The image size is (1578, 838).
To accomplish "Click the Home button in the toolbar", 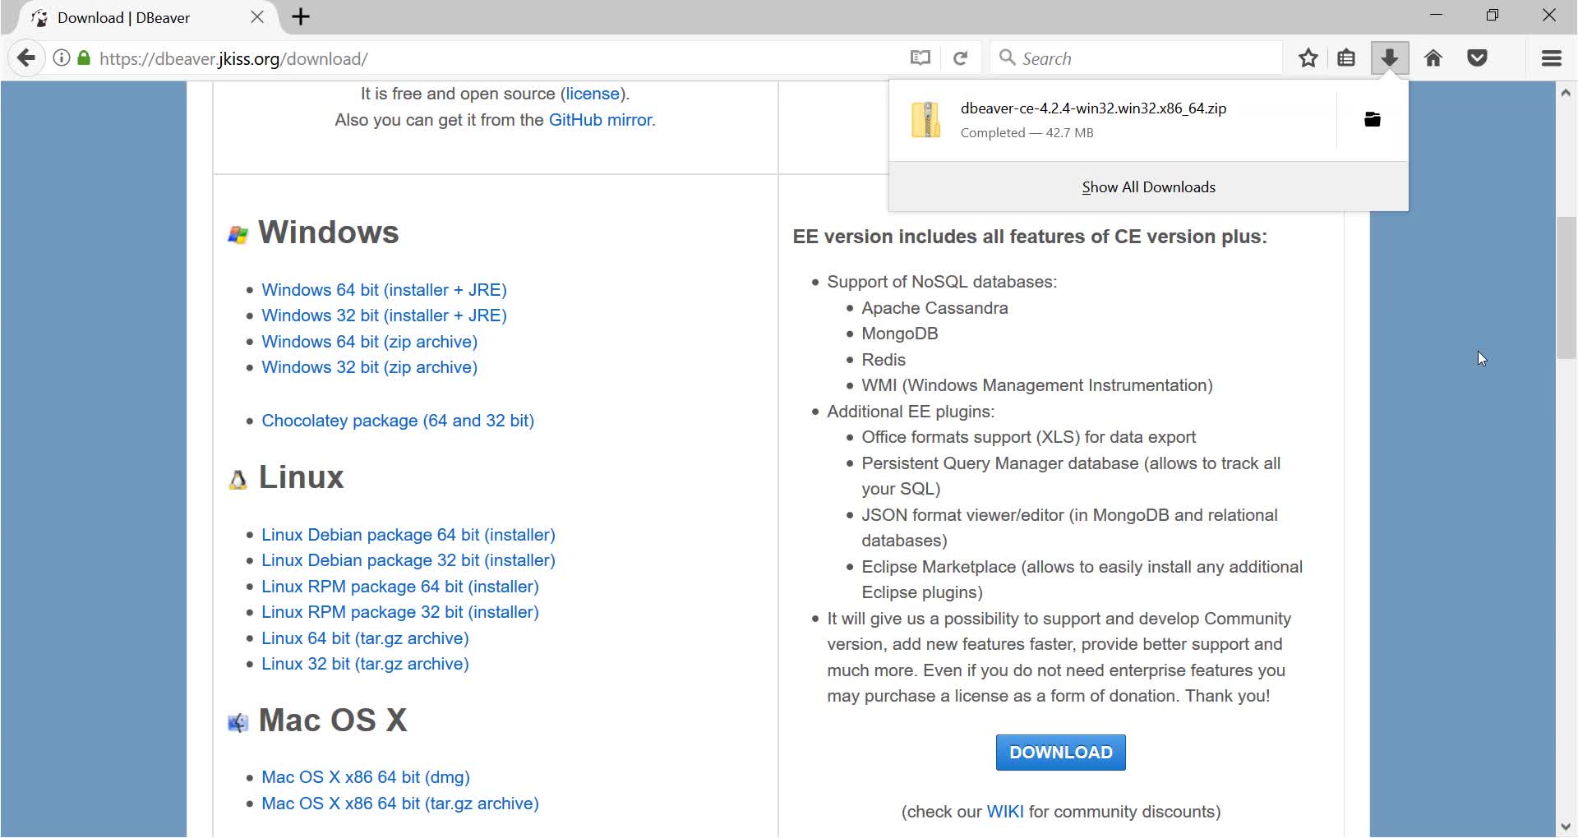I will tap(1433, 58).
